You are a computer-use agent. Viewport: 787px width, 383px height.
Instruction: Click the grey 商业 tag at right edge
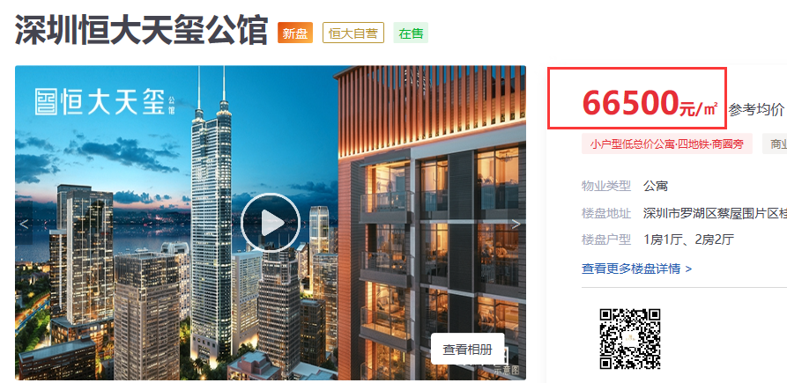775,144
